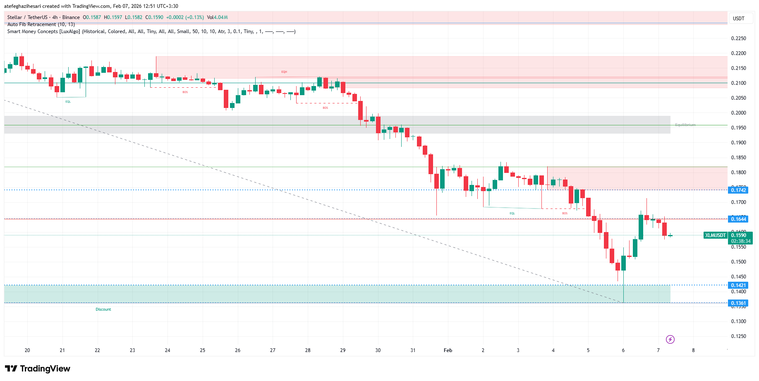Click the red EQH marker label
This screenshot has height=381, width=759.
tap(284, 72)
